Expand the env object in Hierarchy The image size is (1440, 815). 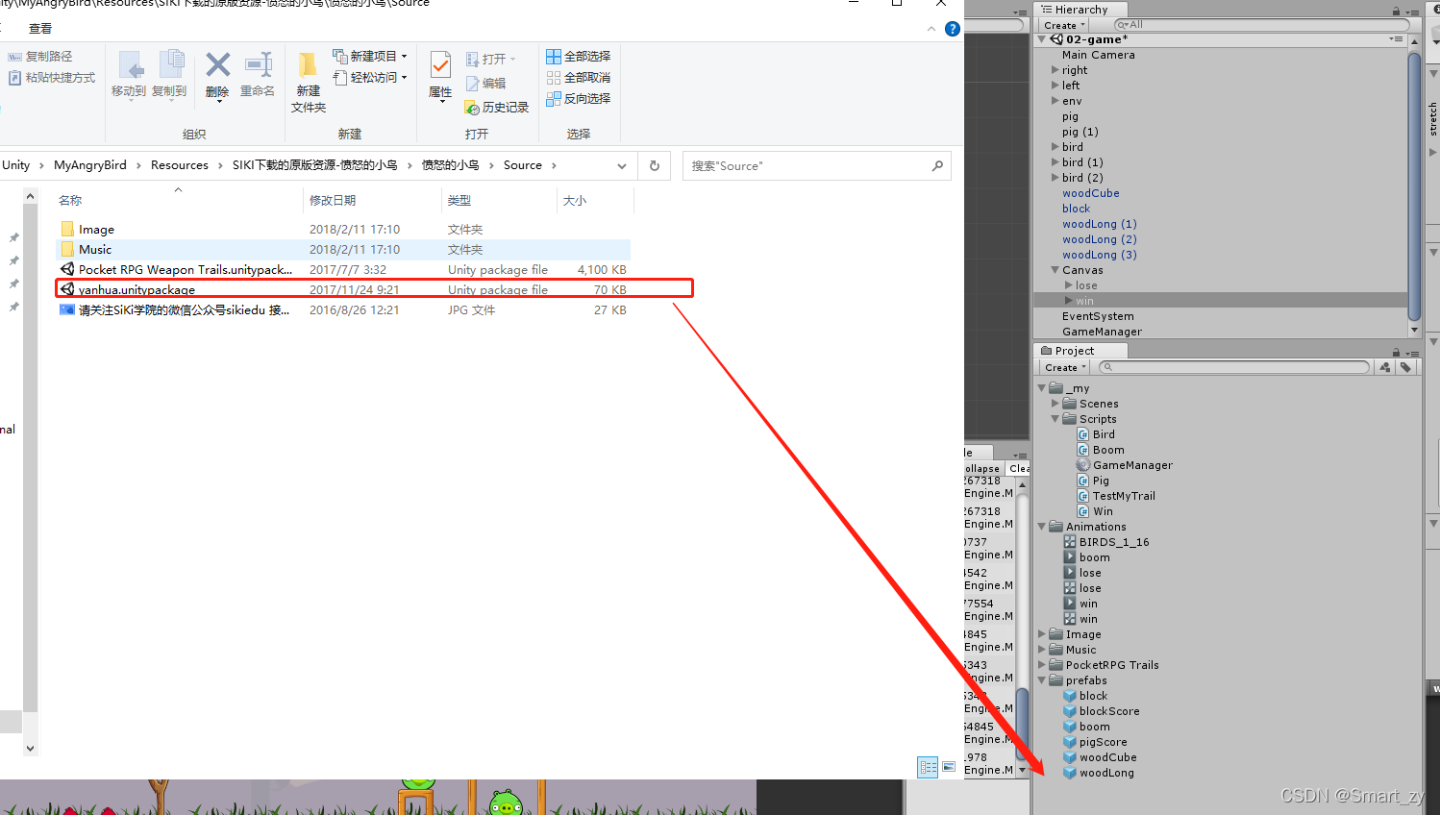click(1055, 101)
